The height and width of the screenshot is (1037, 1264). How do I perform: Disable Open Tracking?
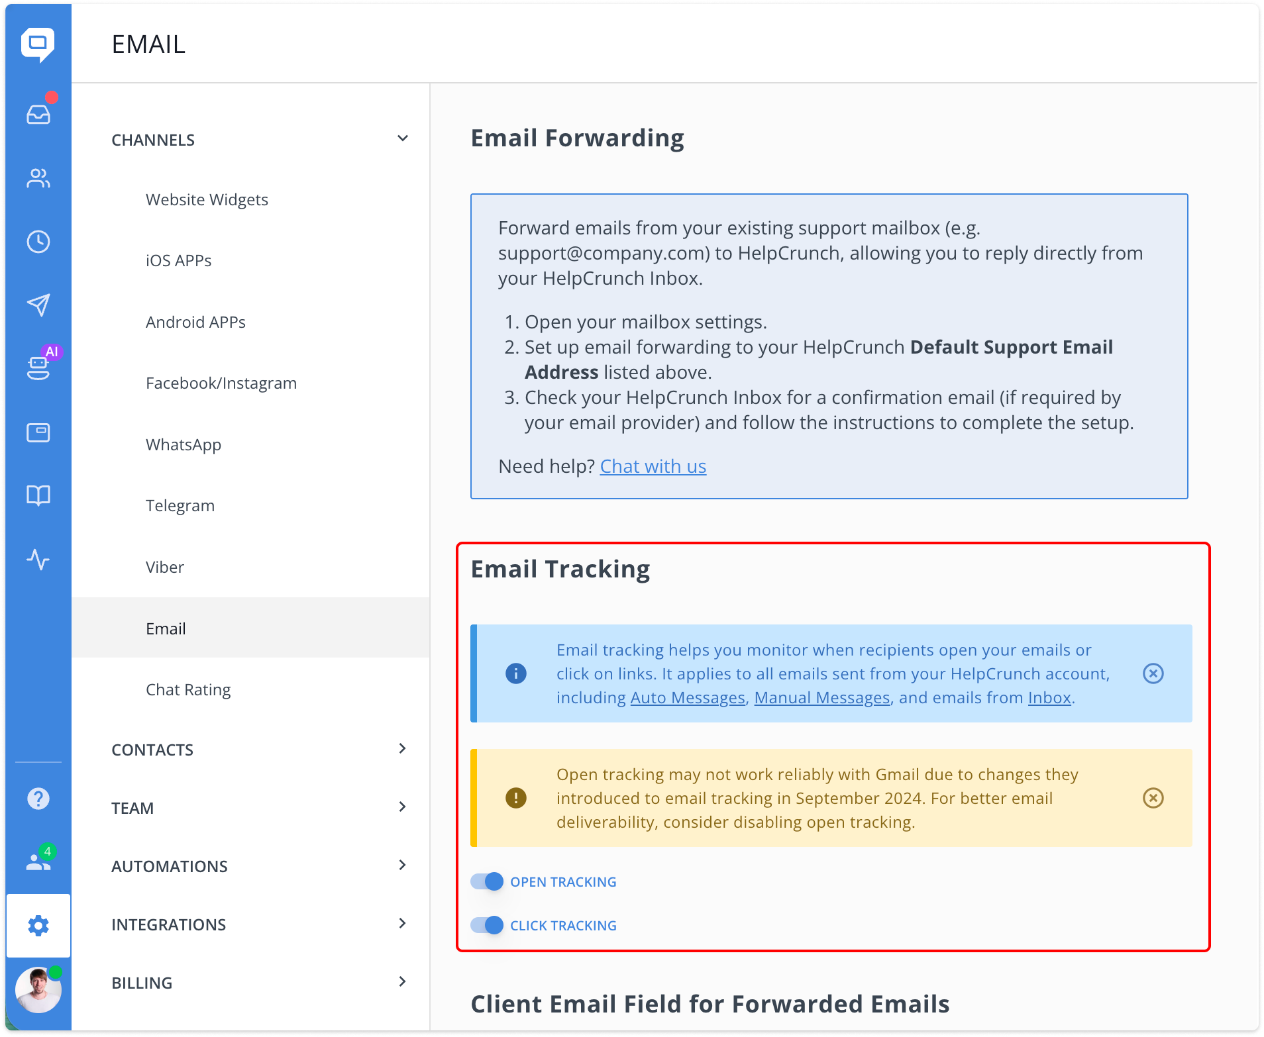tap(486, 881)
